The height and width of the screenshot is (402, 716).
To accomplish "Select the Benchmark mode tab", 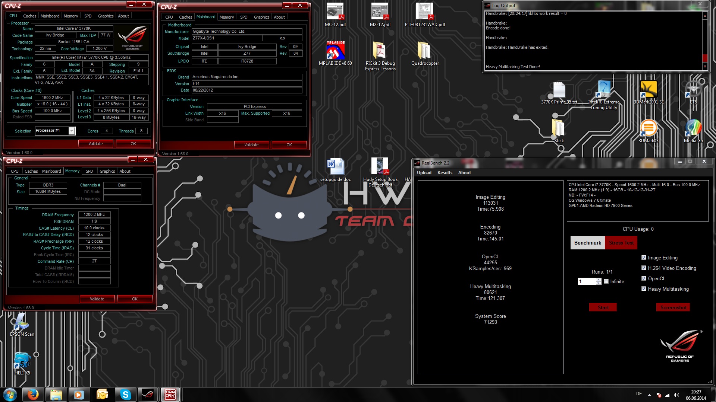I will coord(587,243).
